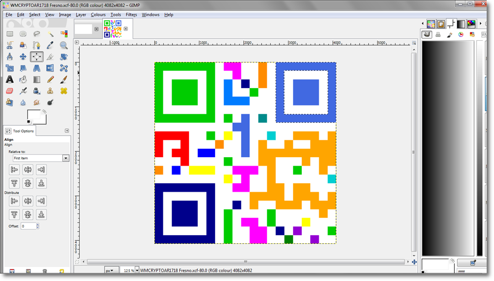Select the Free Select lasso tool
The height and width of the screenshot is (281, 494).
click(x=37, y=34)
